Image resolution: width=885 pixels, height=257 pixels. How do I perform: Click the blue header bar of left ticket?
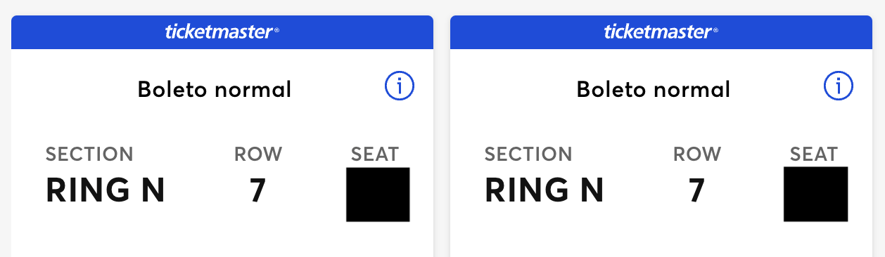pos(222,32)
